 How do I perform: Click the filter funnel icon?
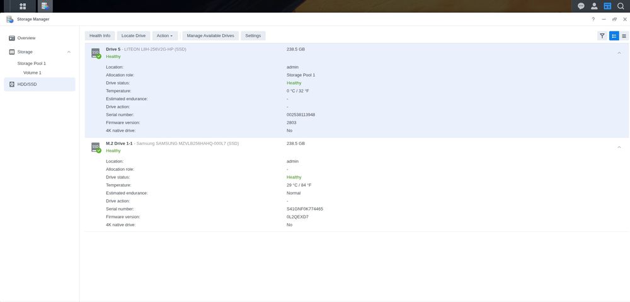602,36
